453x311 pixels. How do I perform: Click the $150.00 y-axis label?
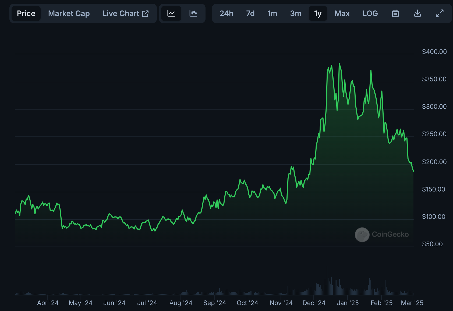click(x=433, y=189)
